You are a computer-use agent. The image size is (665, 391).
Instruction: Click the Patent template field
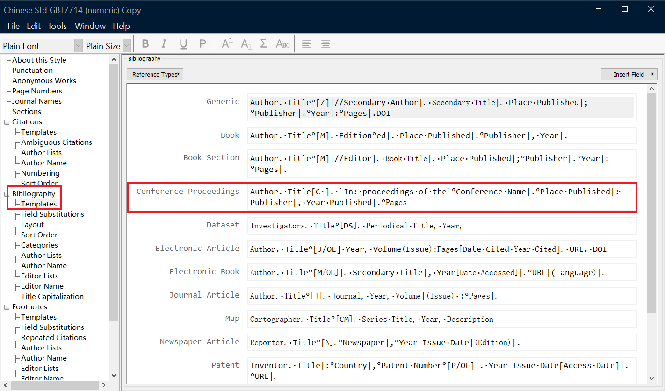point(441,370)
